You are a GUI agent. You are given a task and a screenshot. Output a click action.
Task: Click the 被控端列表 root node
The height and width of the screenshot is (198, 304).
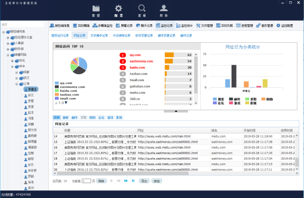coord(15,31)
